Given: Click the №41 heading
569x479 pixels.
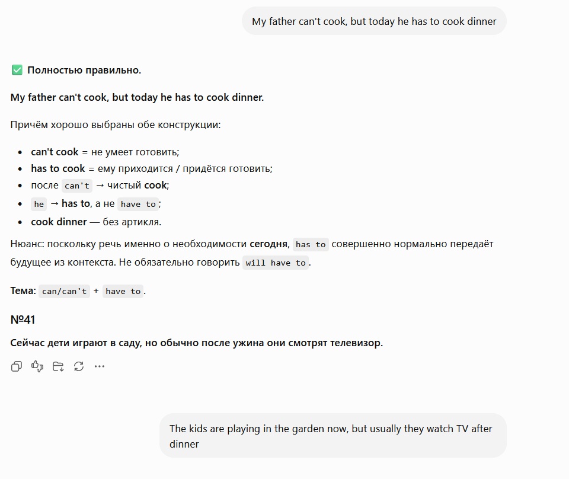Looking at the screenshot, I should [x=23, y=320].
